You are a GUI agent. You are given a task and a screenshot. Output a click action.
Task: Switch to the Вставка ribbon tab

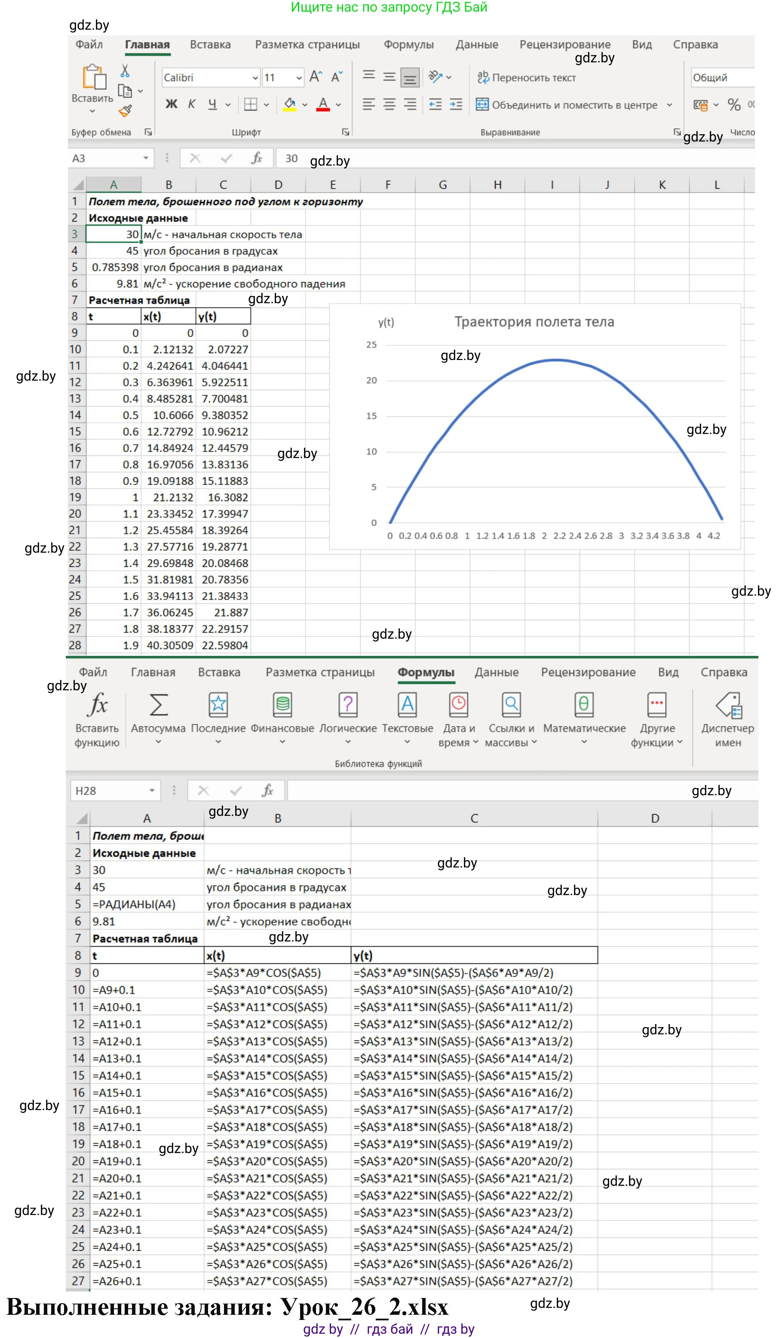pyautogui.click(x=210, y=45)
